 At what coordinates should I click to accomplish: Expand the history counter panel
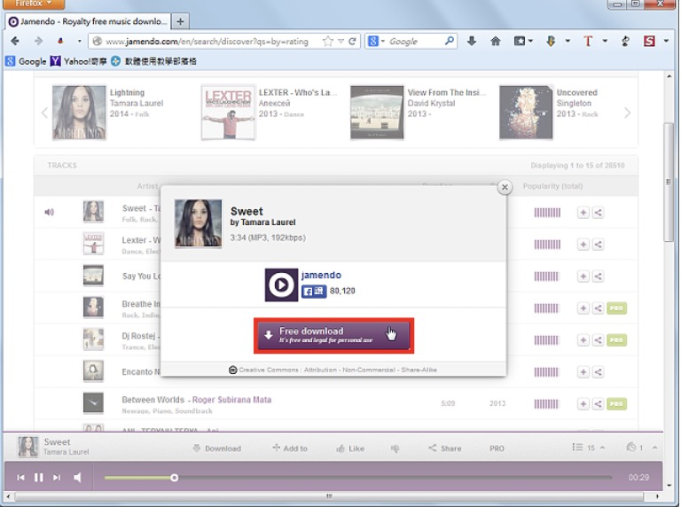(641, 448)
